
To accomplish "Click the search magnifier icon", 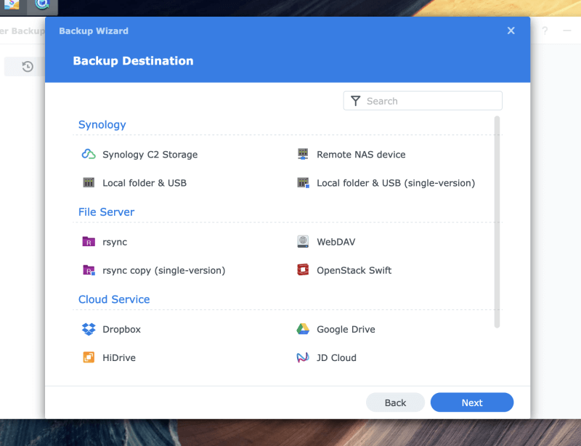I will (x=355, y=100).
